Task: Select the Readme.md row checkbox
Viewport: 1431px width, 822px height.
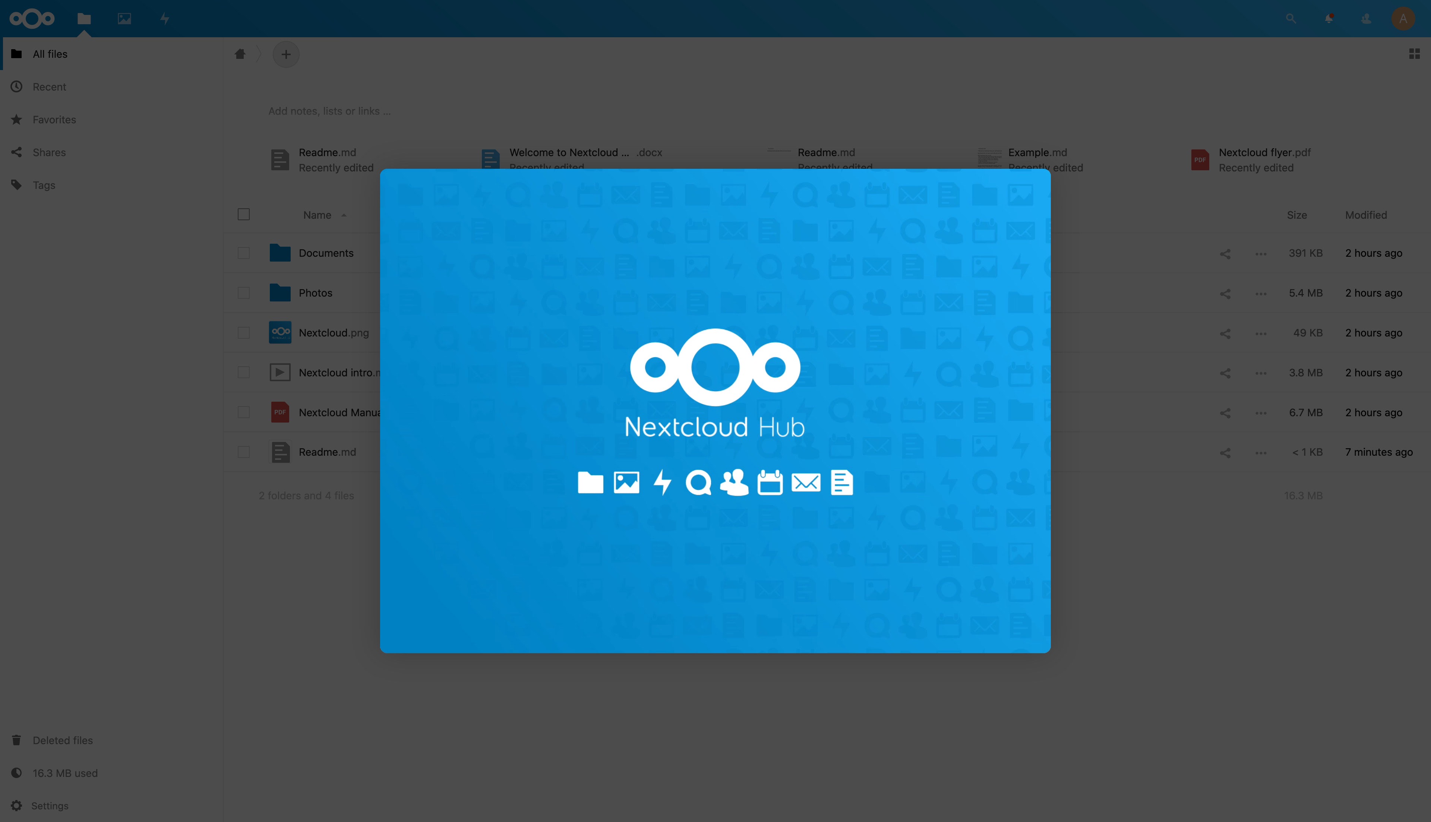Action: [x=244, y=452]
